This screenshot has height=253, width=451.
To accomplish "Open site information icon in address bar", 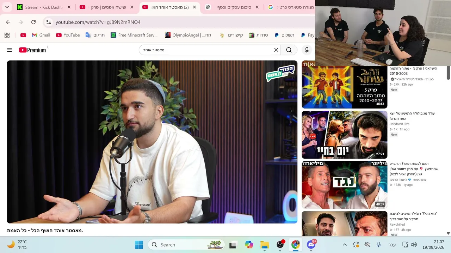I will click(x=49, y=22).
